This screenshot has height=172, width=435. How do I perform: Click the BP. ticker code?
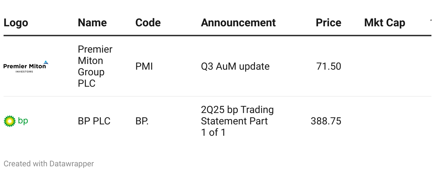coord(142,121)
